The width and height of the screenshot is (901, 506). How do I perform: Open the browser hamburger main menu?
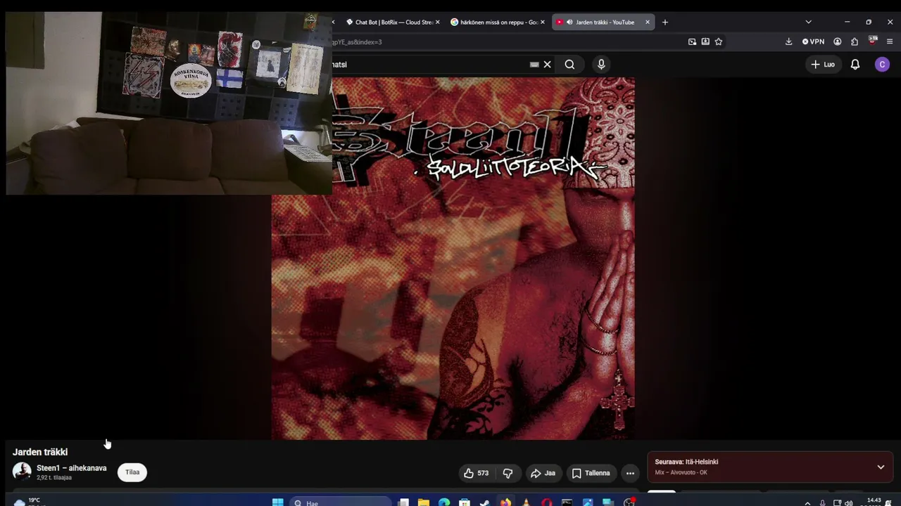point(890,42)
